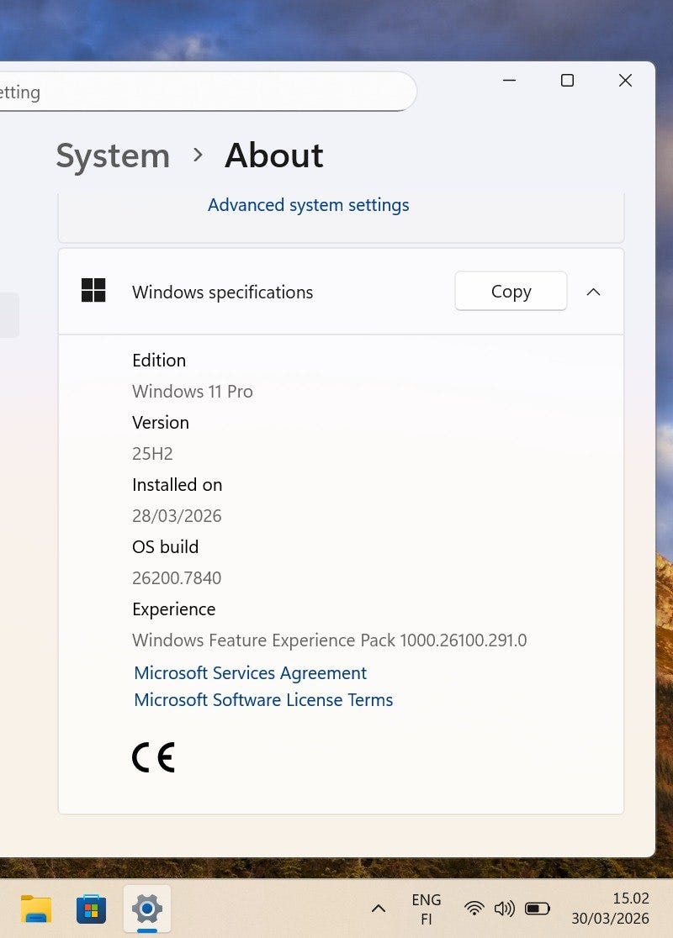Screen dimensions: 673x938
Task: Read Microsoft Software License Terms
Action: (263, 700)
